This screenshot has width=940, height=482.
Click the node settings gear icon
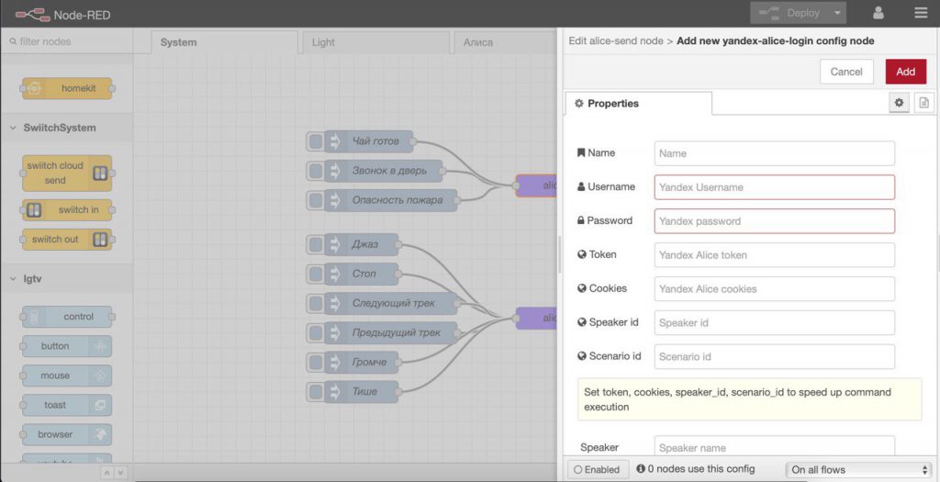[899, 103]
